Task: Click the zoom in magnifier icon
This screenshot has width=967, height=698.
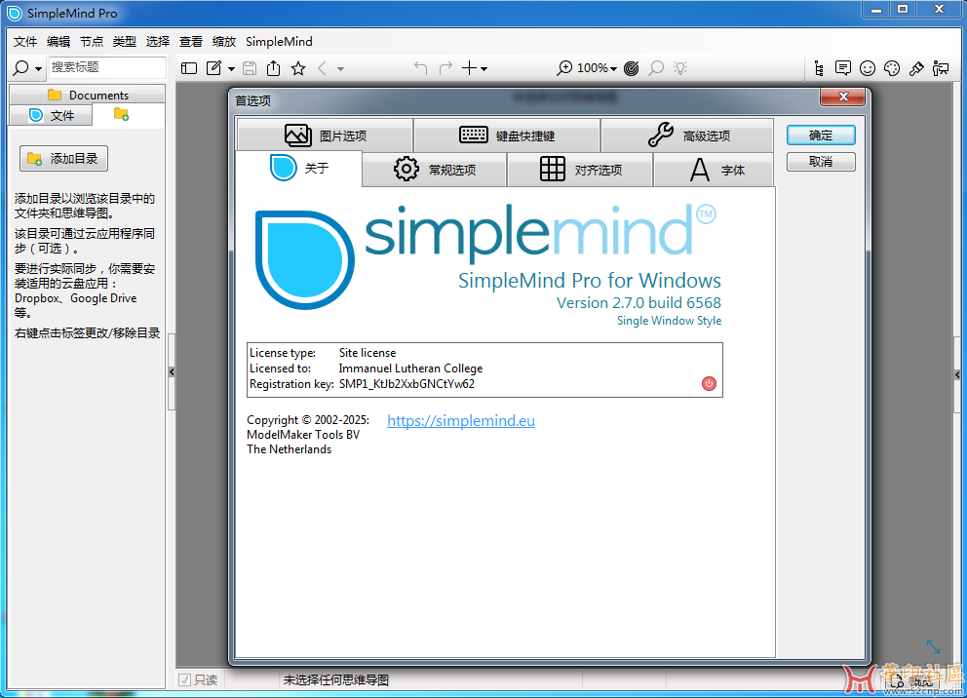Action: point(563,68)
